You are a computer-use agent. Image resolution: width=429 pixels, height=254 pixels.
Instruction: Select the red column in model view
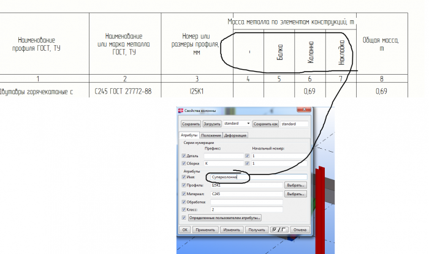(x=320, y=211)
